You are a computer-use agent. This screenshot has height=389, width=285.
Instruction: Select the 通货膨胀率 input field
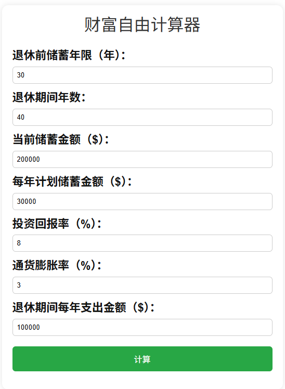(x=142, y=286)
